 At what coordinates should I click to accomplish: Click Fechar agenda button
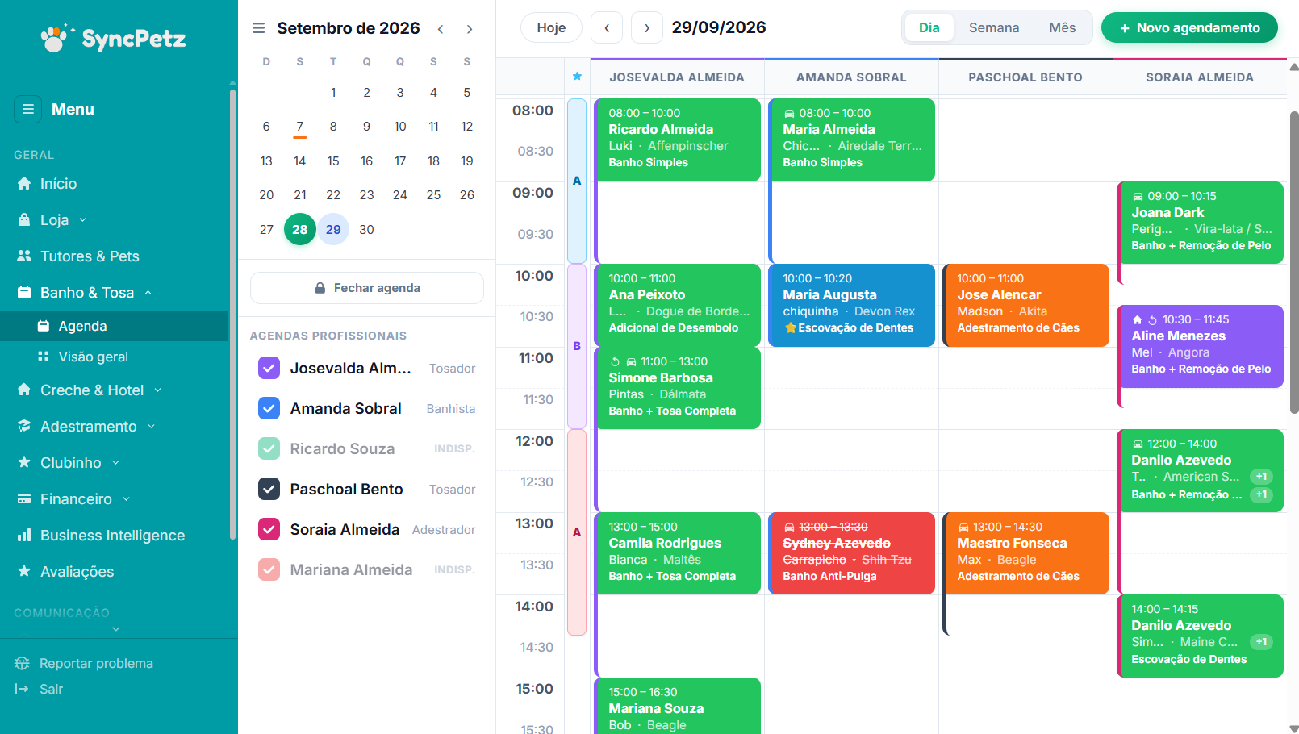tap(367, 288)
